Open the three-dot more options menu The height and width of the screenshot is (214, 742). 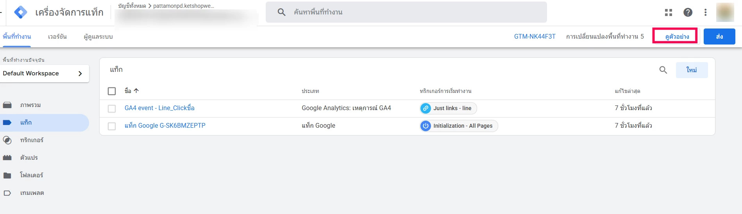point(705,12)
